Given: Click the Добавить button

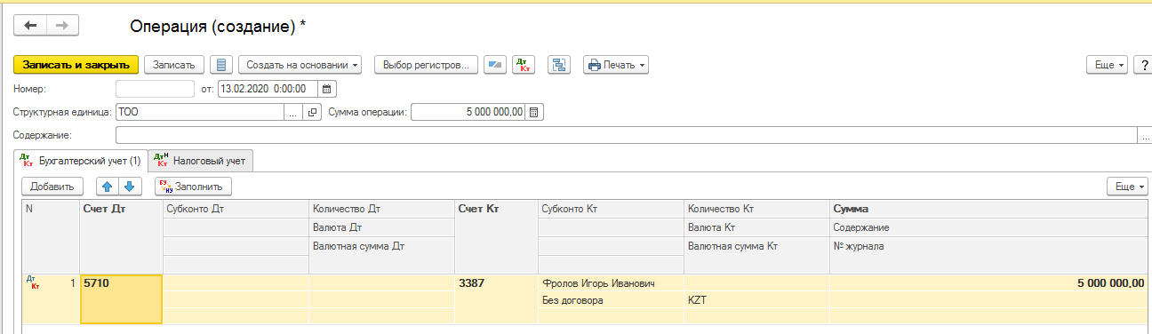Looking at the screenshot, I should click(x=52, y=187).
